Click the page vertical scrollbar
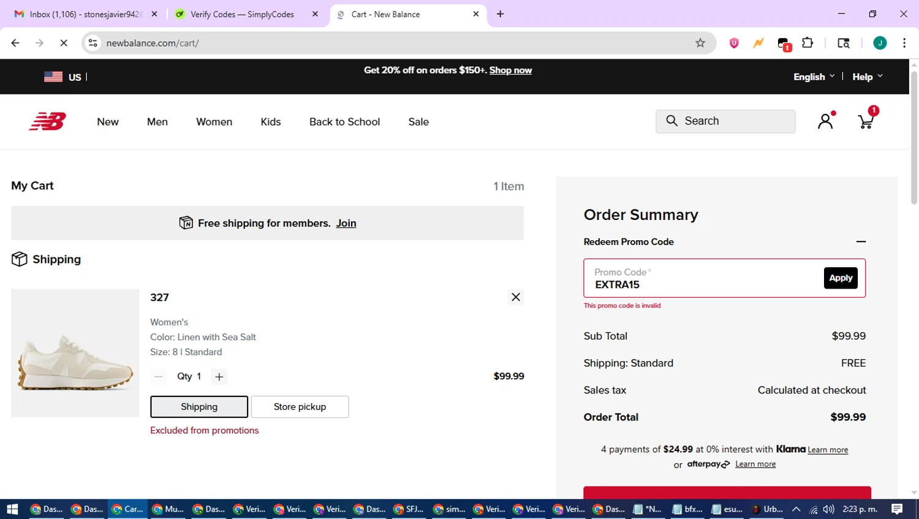Image resolution: width=919 pixels, height=519 pixels. pos(914,138)
